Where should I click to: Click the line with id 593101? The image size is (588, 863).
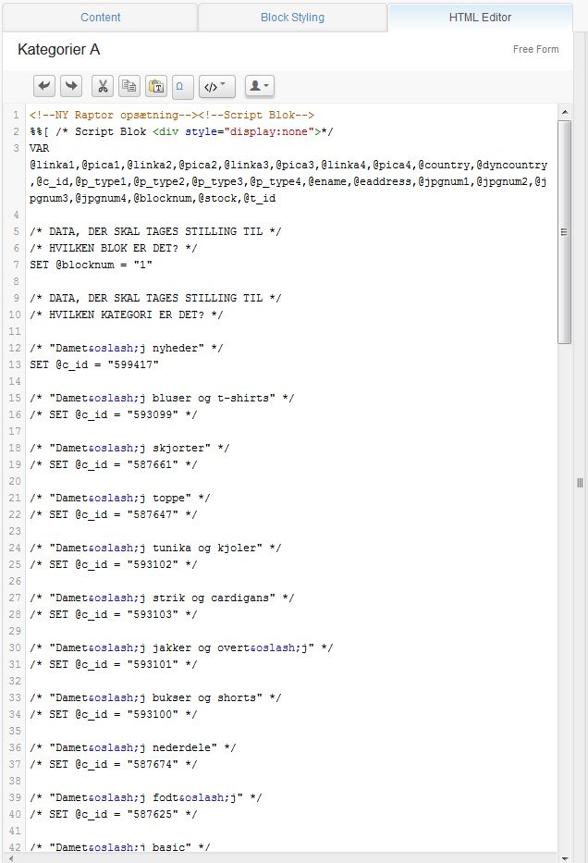click(114, 664)
